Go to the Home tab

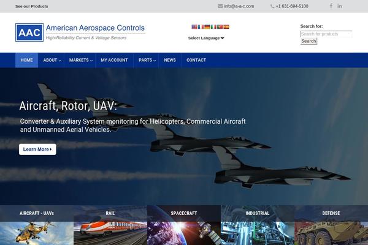[x=26, y=60]
